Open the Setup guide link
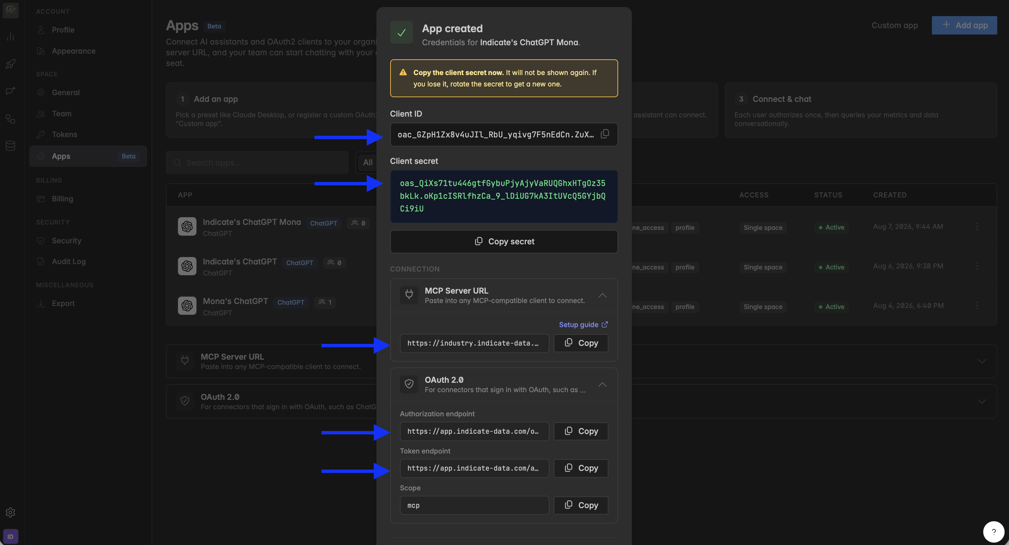Screen dimensions: 1009x545 (x=583, y=324)
